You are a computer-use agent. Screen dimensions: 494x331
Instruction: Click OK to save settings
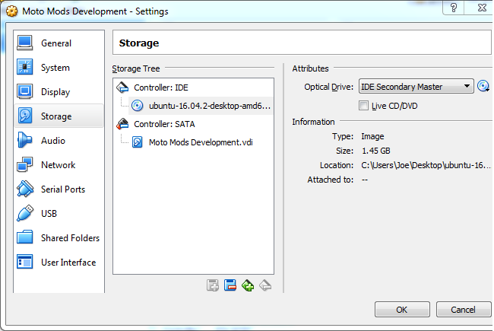tap(402, 310)
